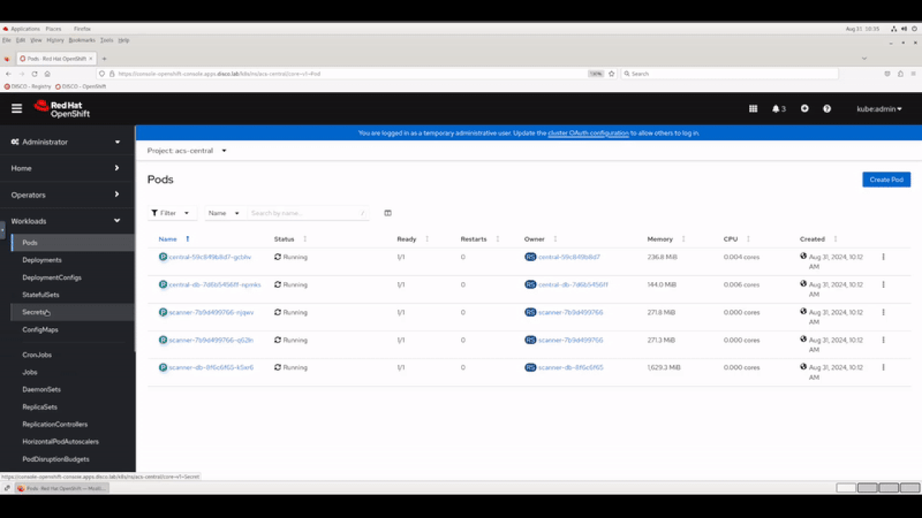Open the kube:admin user menu
The image size is (922, 518).
coord(879,109)
